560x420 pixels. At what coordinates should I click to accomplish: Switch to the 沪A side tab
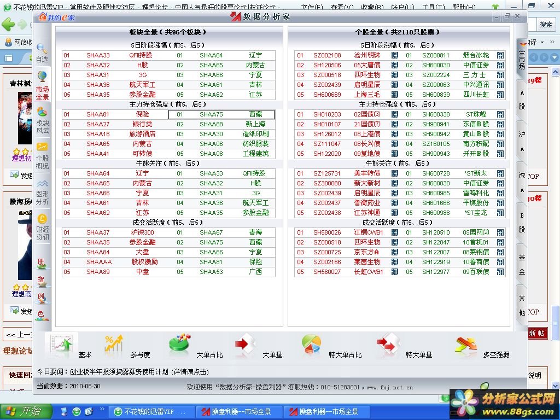pyautogui.click(x=522, y=141)
